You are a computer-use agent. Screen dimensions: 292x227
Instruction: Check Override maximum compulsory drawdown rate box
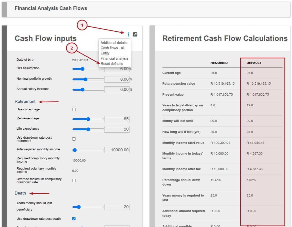point(74,181)
